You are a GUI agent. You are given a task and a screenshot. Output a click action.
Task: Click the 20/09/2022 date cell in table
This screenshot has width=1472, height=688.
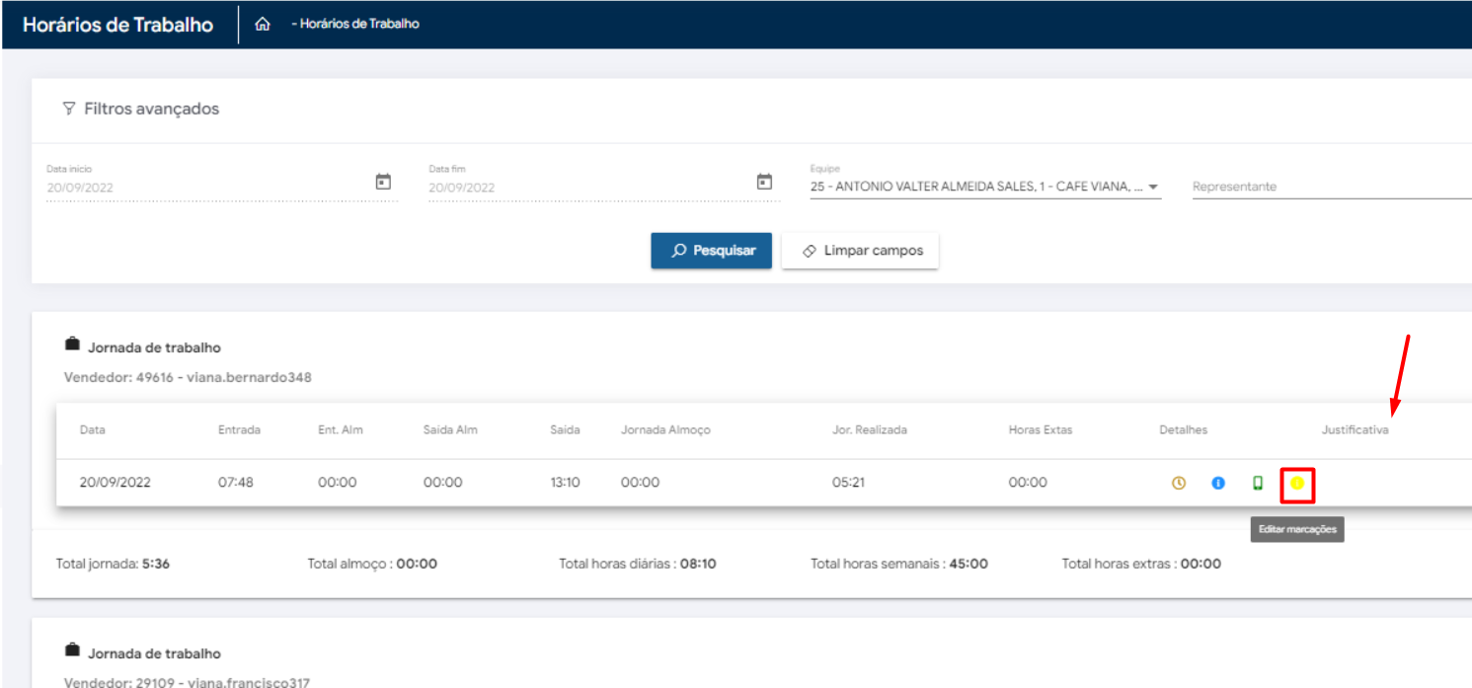(x=116, y=483)
